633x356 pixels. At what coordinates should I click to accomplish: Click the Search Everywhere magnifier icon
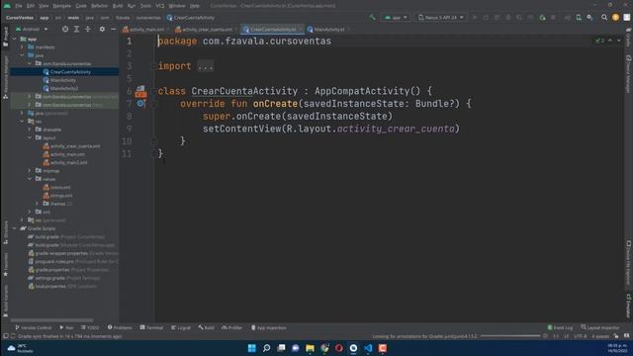pos(604,18)
